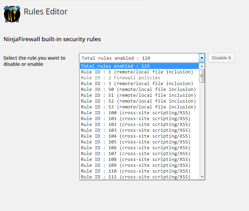The image size is (249, 211).
Task: Click empty scrollbar track below the thumb
Action: (202, 128)
